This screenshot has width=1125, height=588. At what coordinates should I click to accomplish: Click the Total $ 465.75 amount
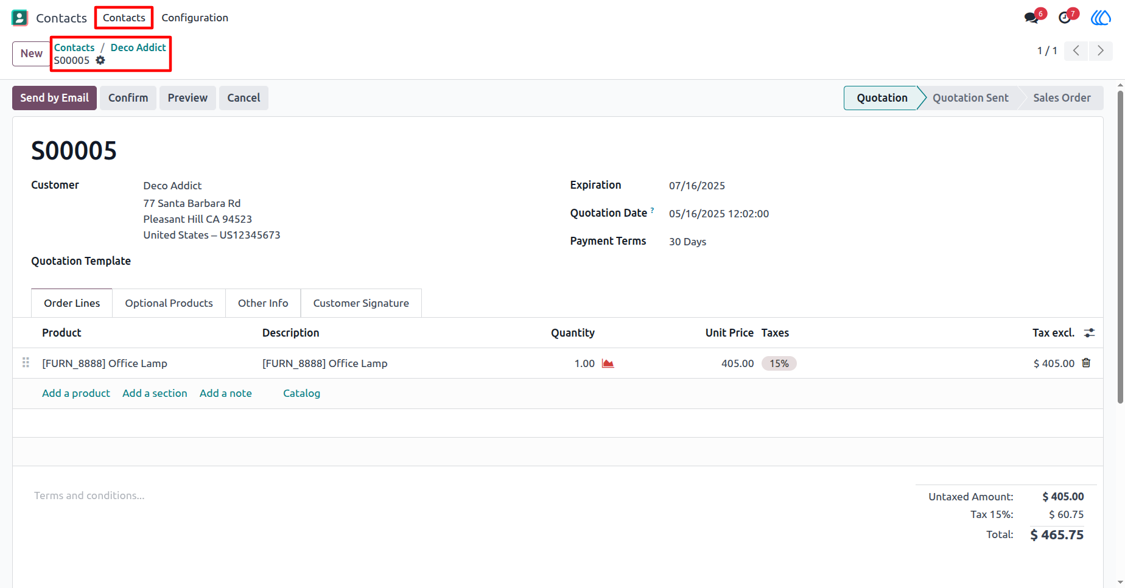tap(1057, 535)
